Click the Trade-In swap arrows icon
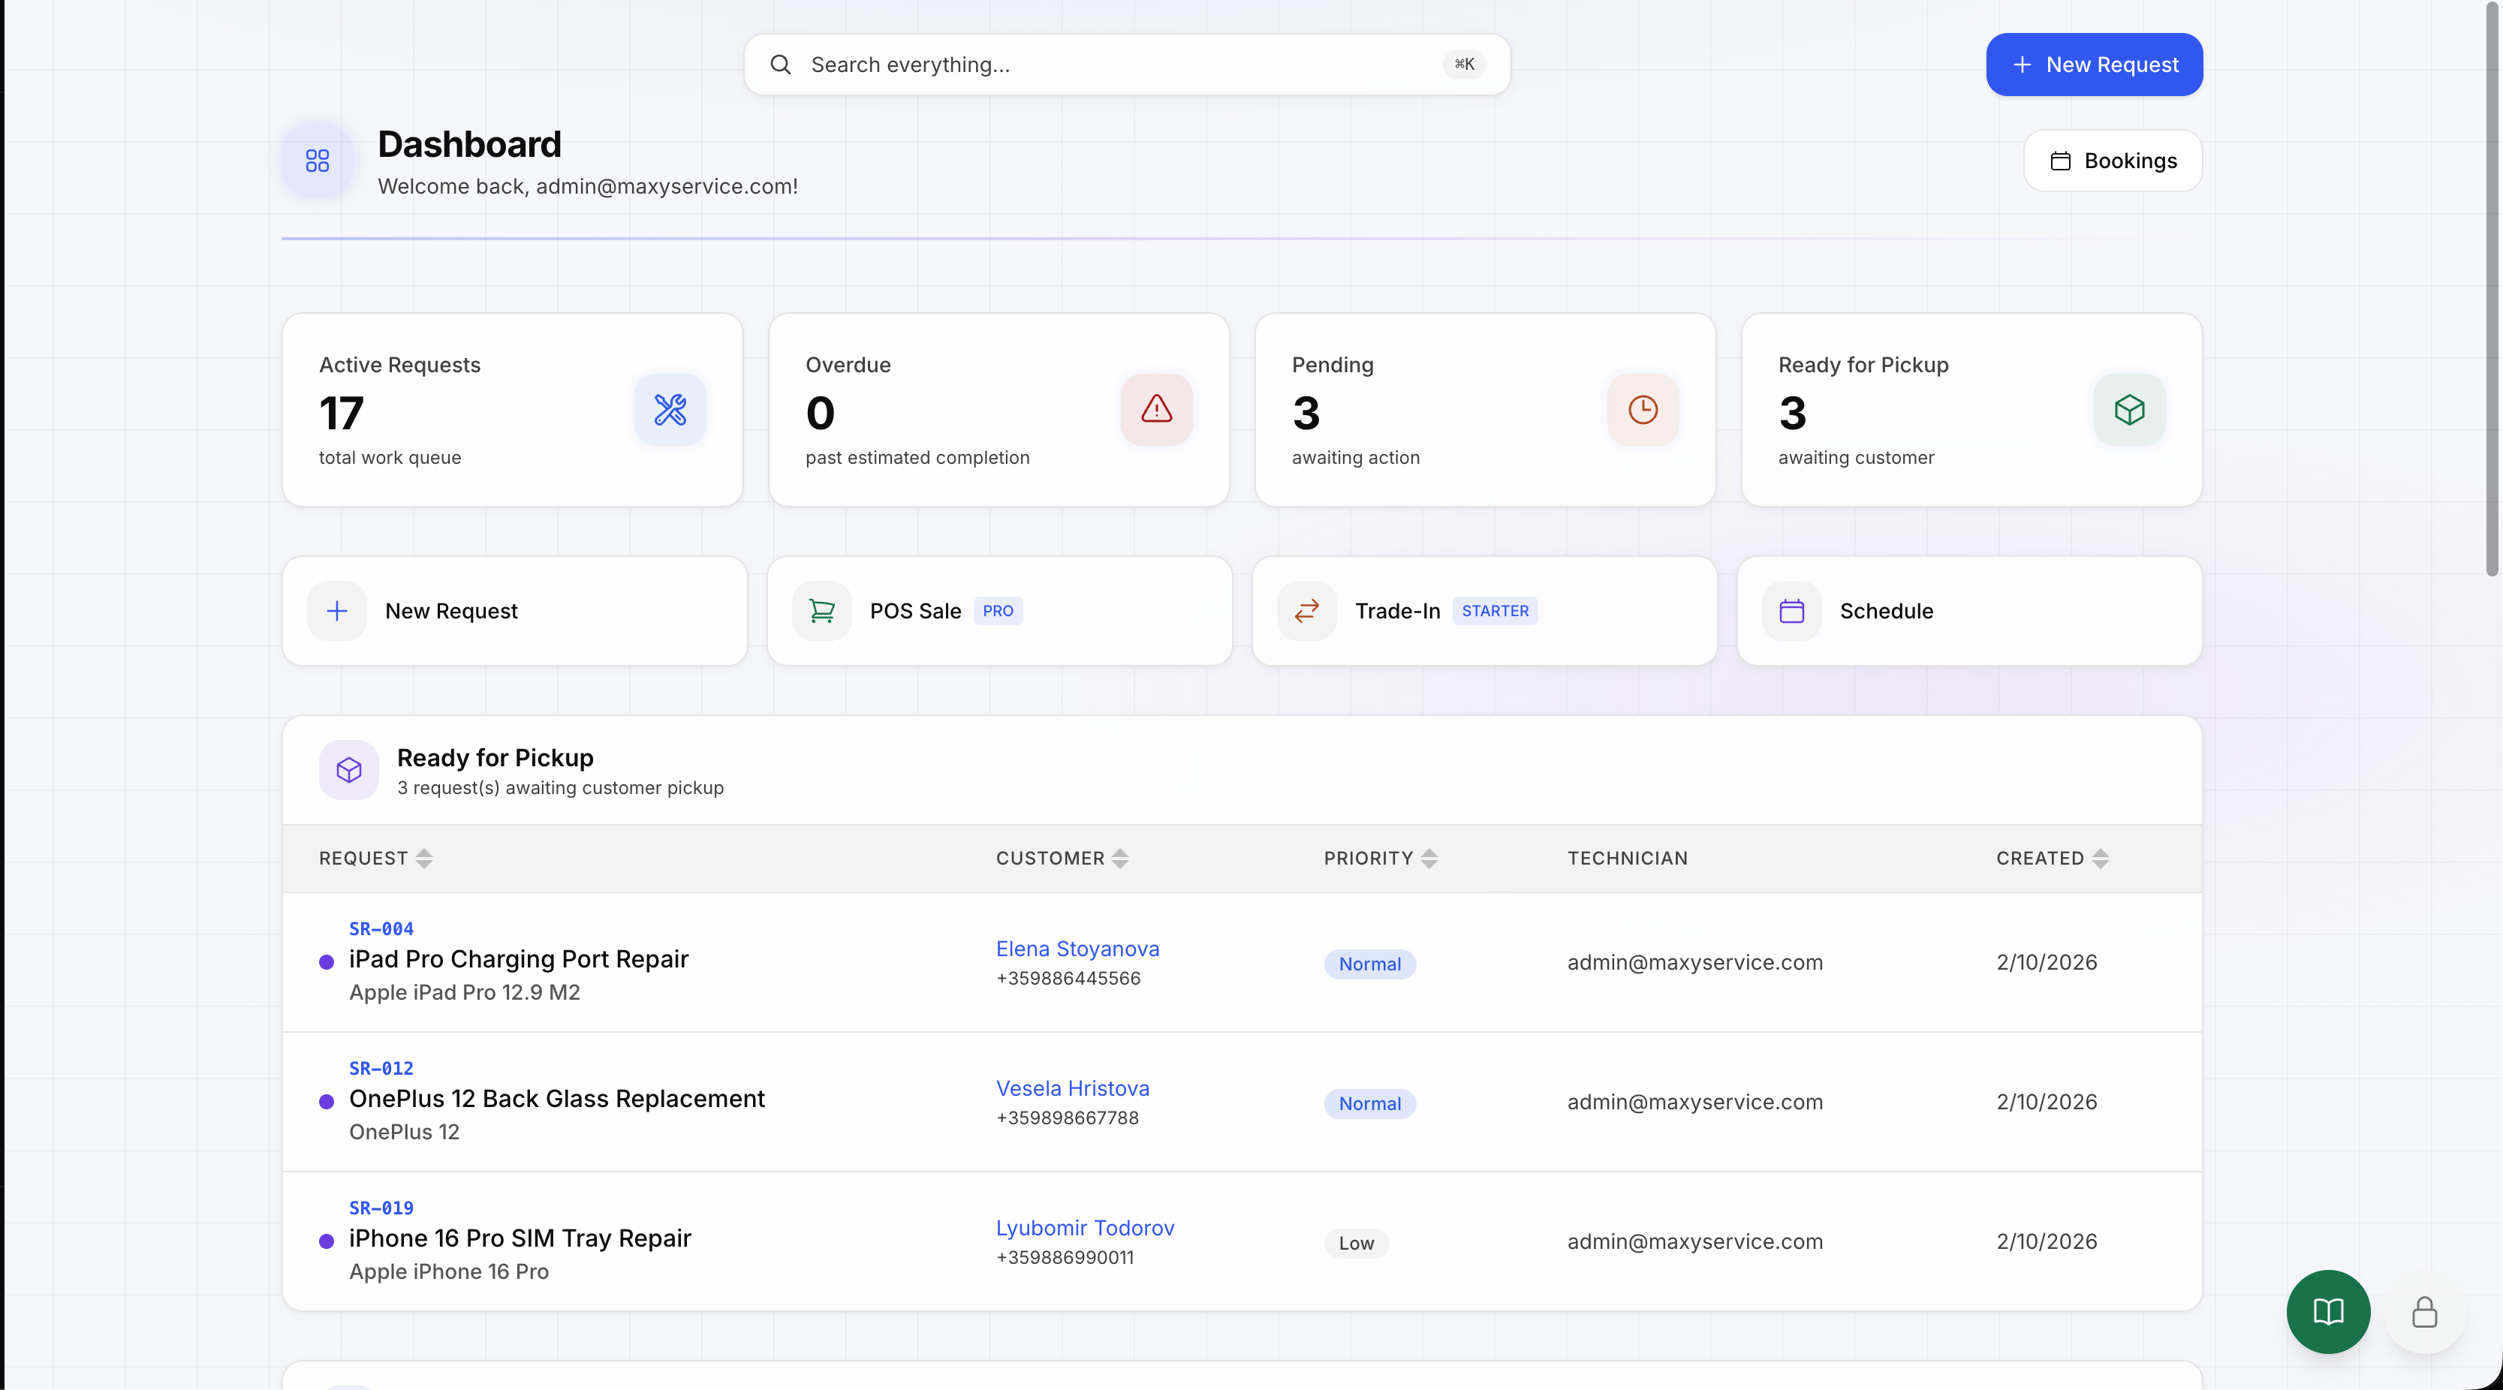 pos(1307,611)
